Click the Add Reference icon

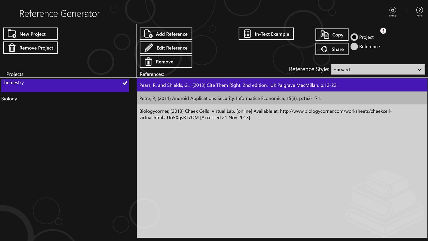(147, 34)
